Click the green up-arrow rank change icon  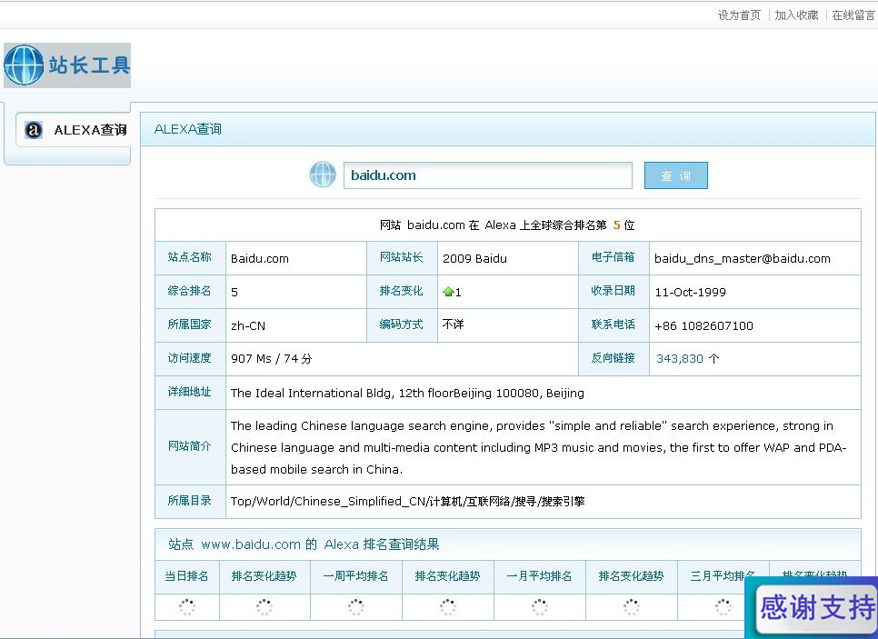(448, 292)
